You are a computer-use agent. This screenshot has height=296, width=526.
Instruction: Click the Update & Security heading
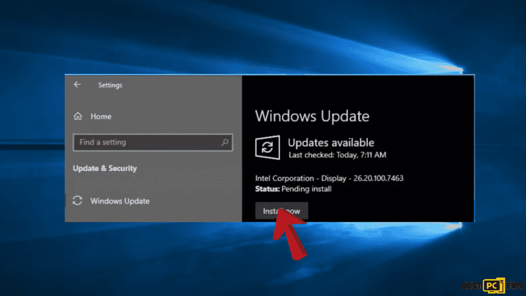point(105,168)
